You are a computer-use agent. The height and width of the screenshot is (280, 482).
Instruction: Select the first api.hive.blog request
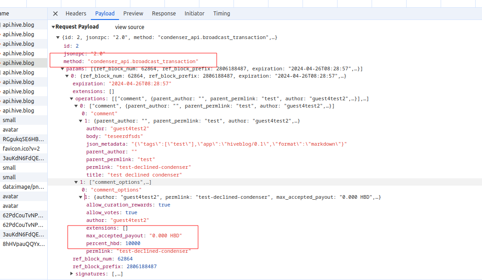(x=18, y=25)
